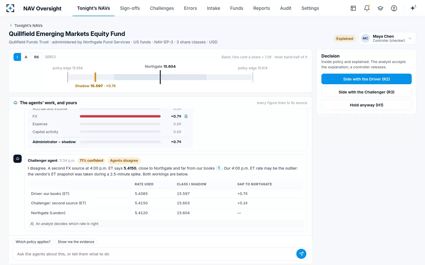Viewport: 425px width, 265px height.
Task: Open the Challenges tab
Action: click(162, 8)
